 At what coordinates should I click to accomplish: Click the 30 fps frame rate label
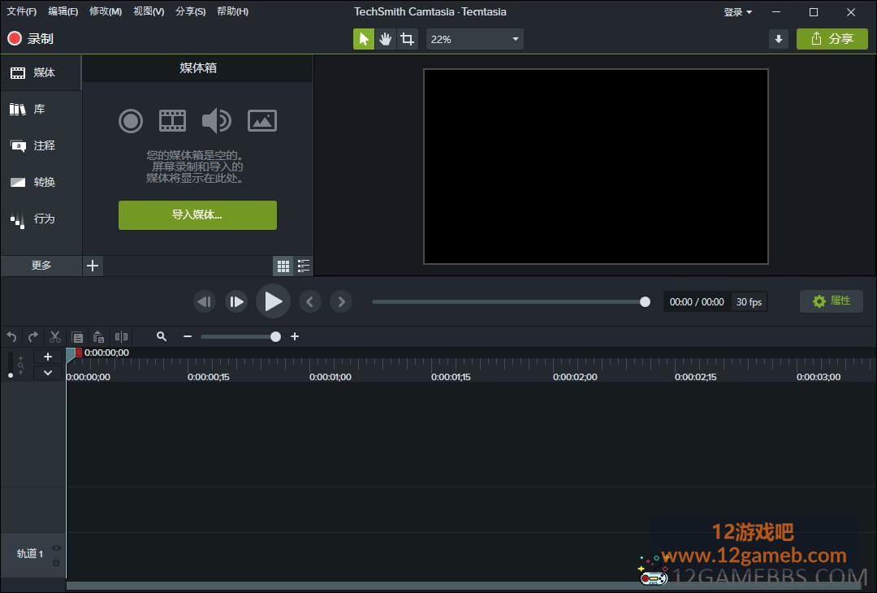[x=749, y=302]
